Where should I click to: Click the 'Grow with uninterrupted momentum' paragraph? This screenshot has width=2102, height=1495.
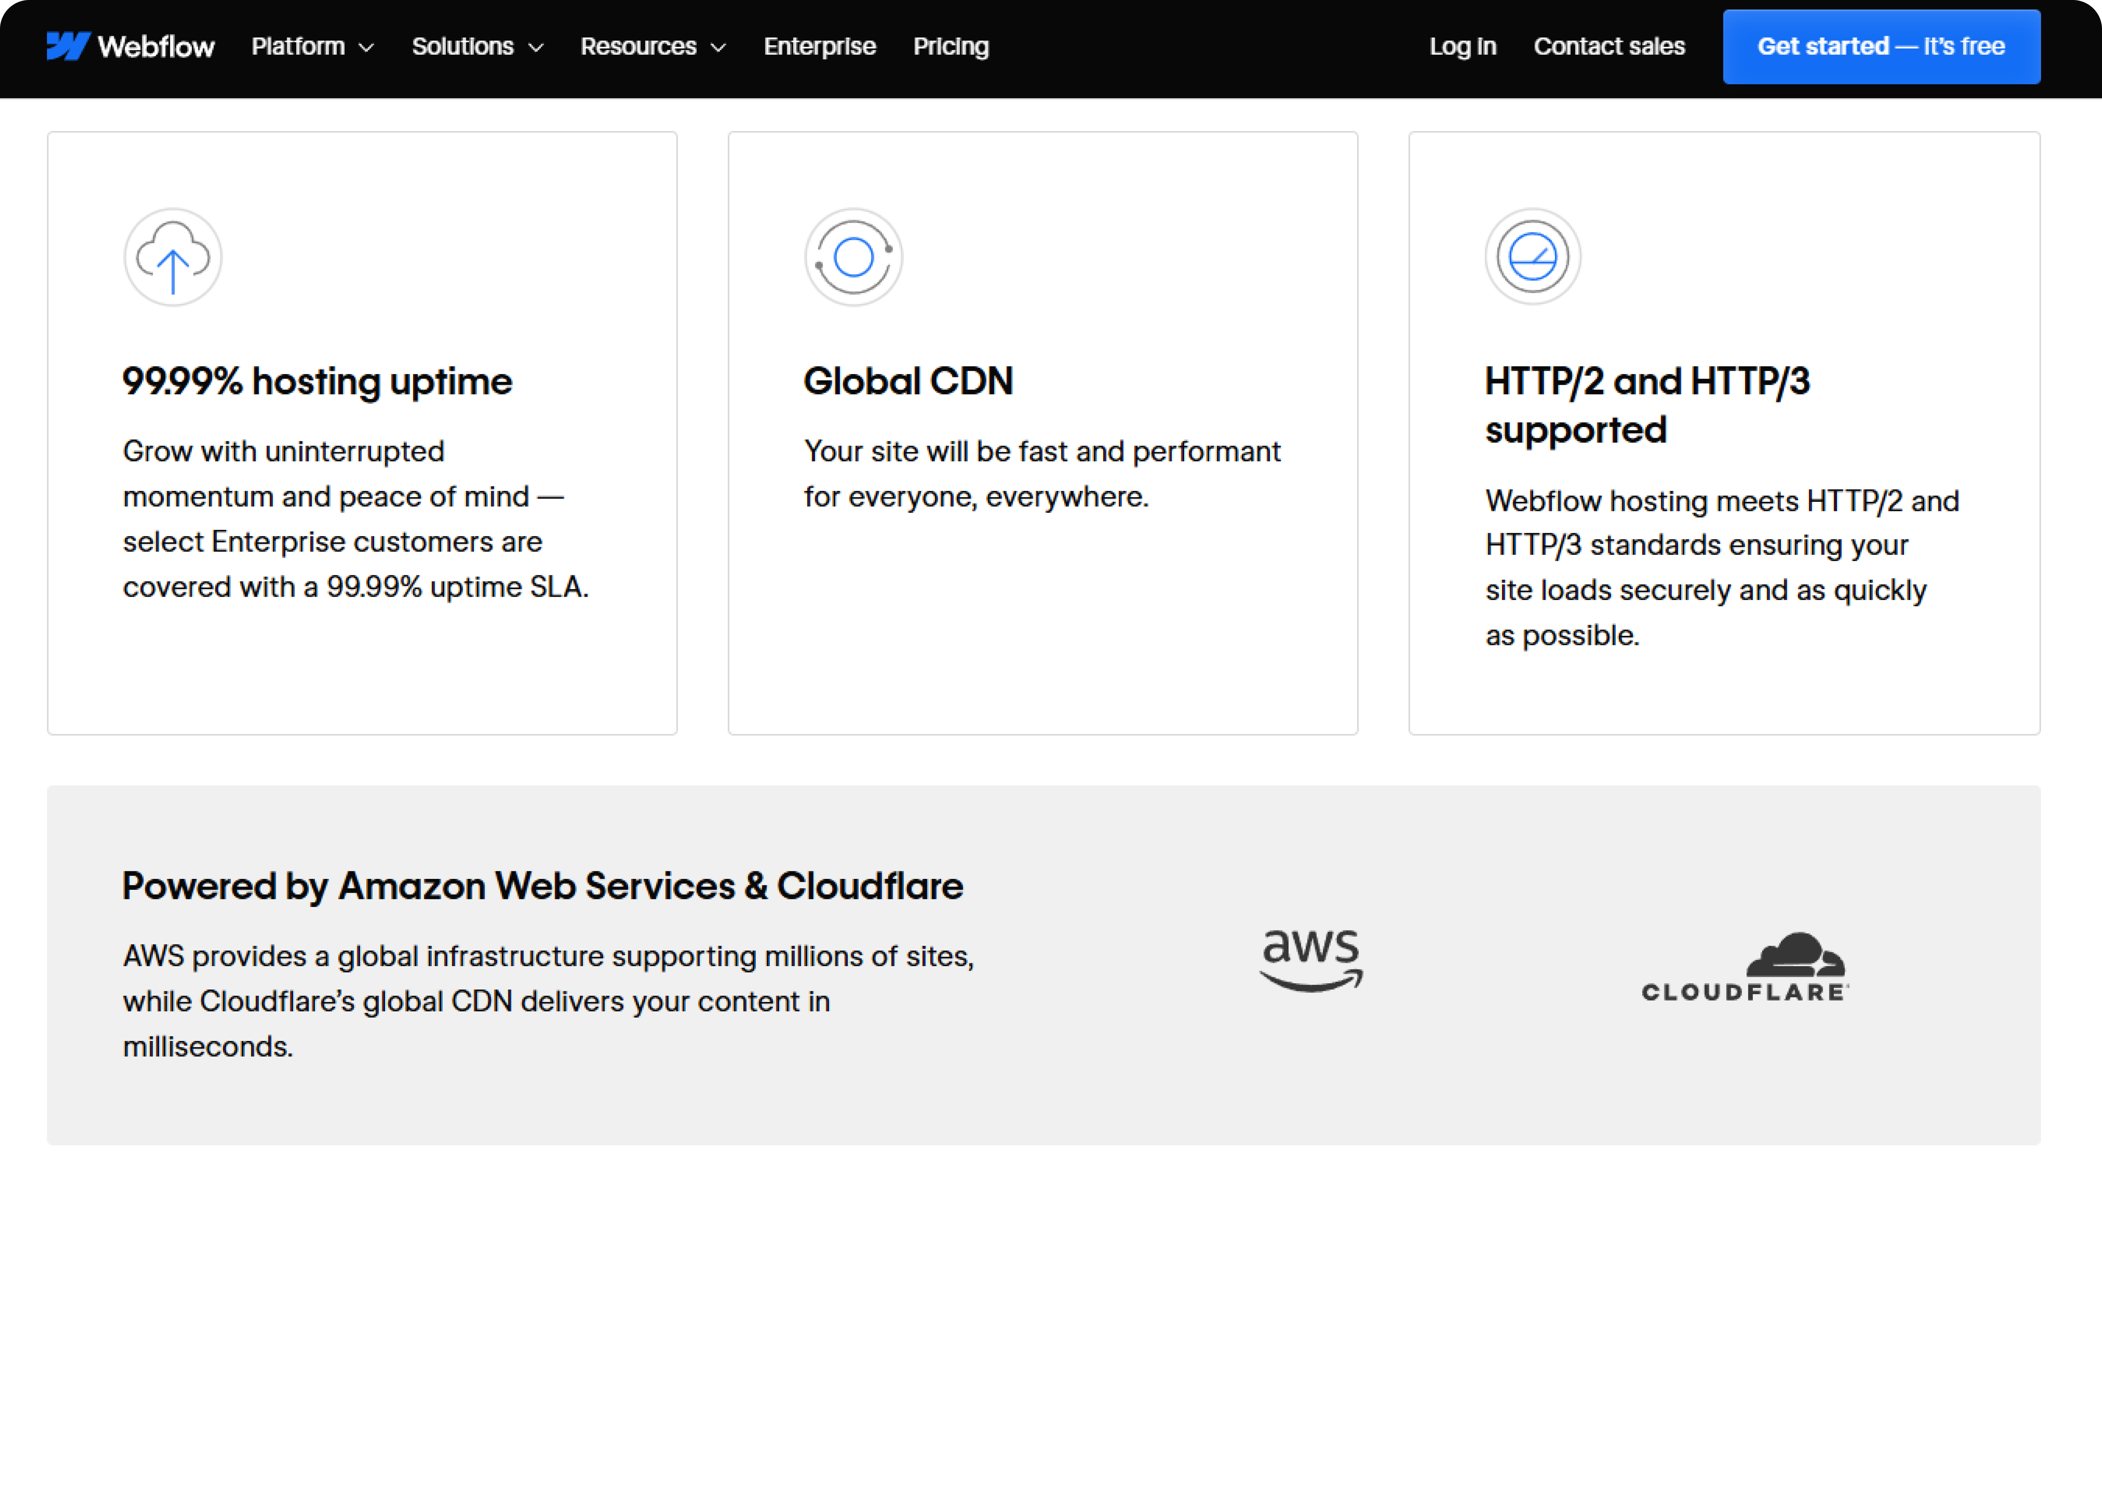(x=356, y=519)
